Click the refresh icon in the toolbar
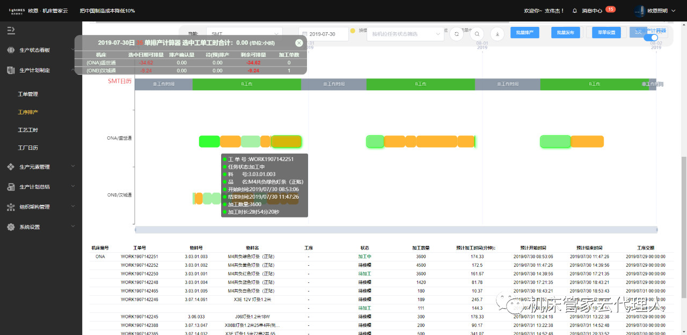 pyautogui.click(x=456, y=34)
